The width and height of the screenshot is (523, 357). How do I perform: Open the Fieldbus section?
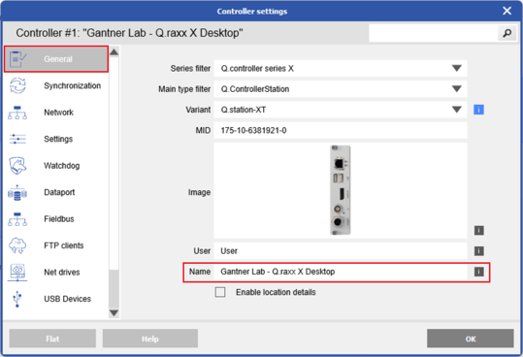56,219
